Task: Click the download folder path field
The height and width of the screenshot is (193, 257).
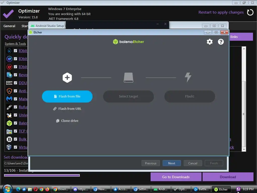Action: [16, 163]
